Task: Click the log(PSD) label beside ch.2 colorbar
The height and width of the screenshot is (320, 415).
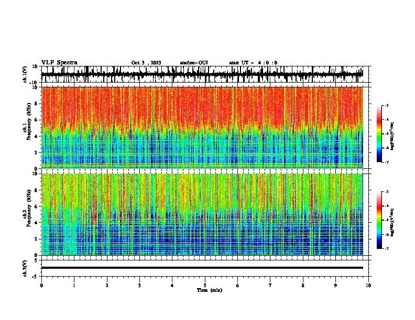Action: click(x=392, y=222)
